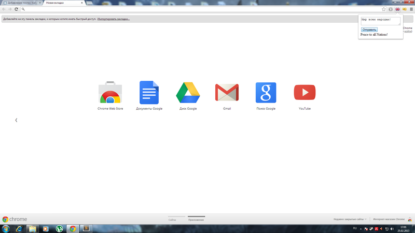
Task: Switch to the Хабр post tab
Action: click(21, 3)
